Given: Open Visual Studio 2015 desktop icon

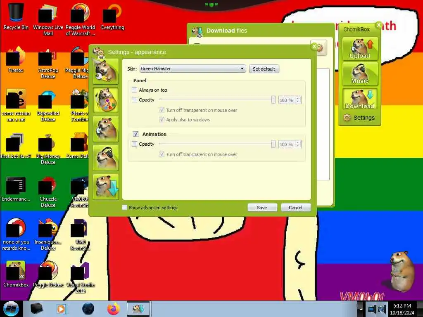Looking at the screenshot, I should (x=80, y=277).
